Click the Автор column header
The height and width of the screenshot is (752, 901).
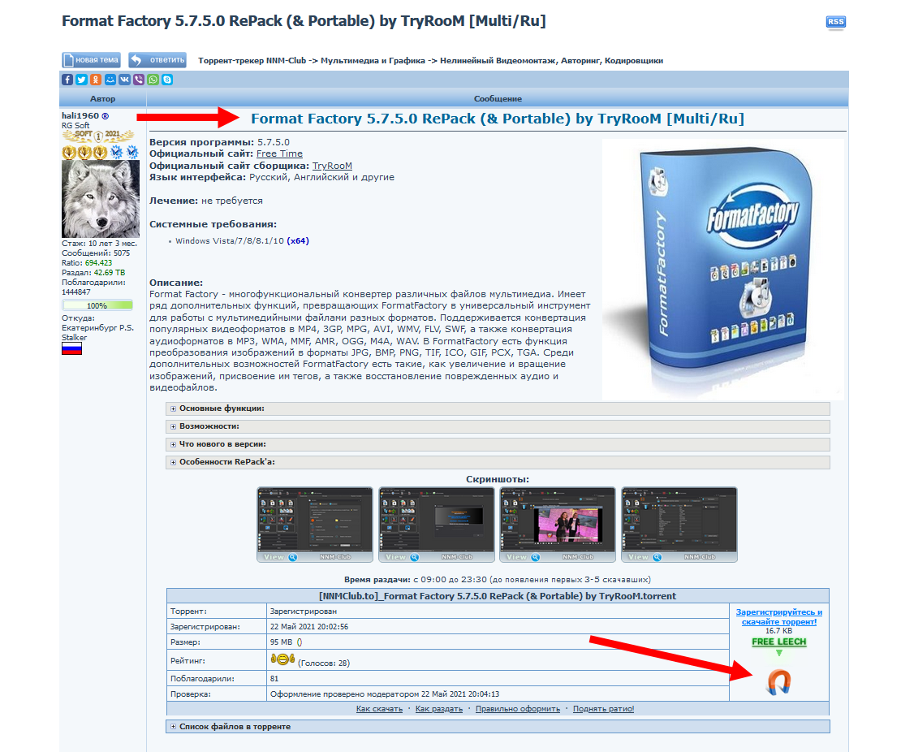pos(103,99)
